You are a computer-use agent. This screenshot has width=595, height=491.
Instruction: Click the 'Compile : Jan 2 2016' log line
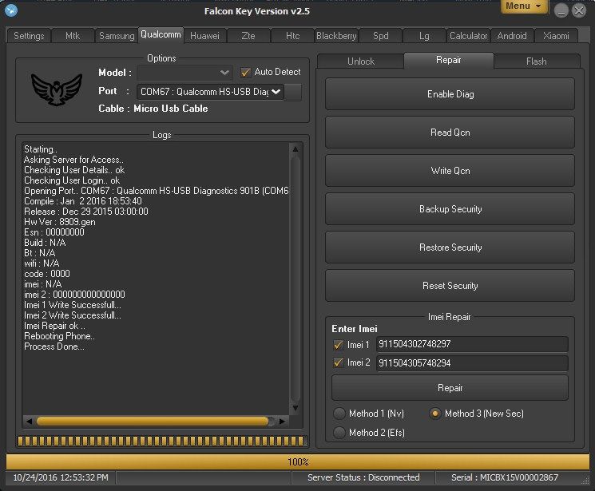click(x=83, y=200)
